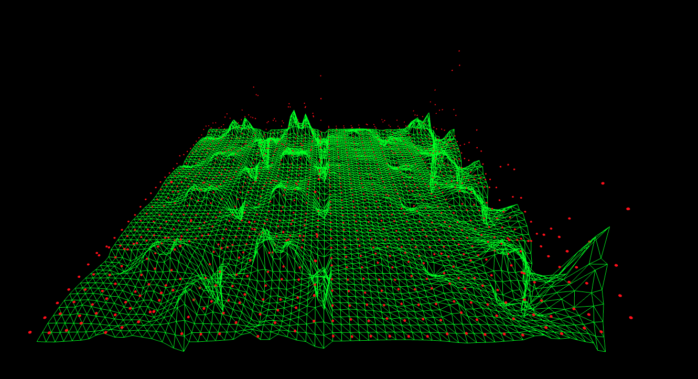This screenshot has width=698, height=379.
Task: Select the bottom-left corner vertex of the wireframe
Action: [x=37, y=342]
